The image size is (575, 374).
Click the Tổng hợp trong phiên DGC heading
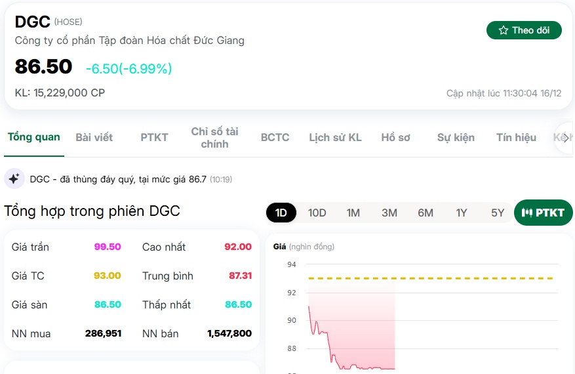[92, 211]
